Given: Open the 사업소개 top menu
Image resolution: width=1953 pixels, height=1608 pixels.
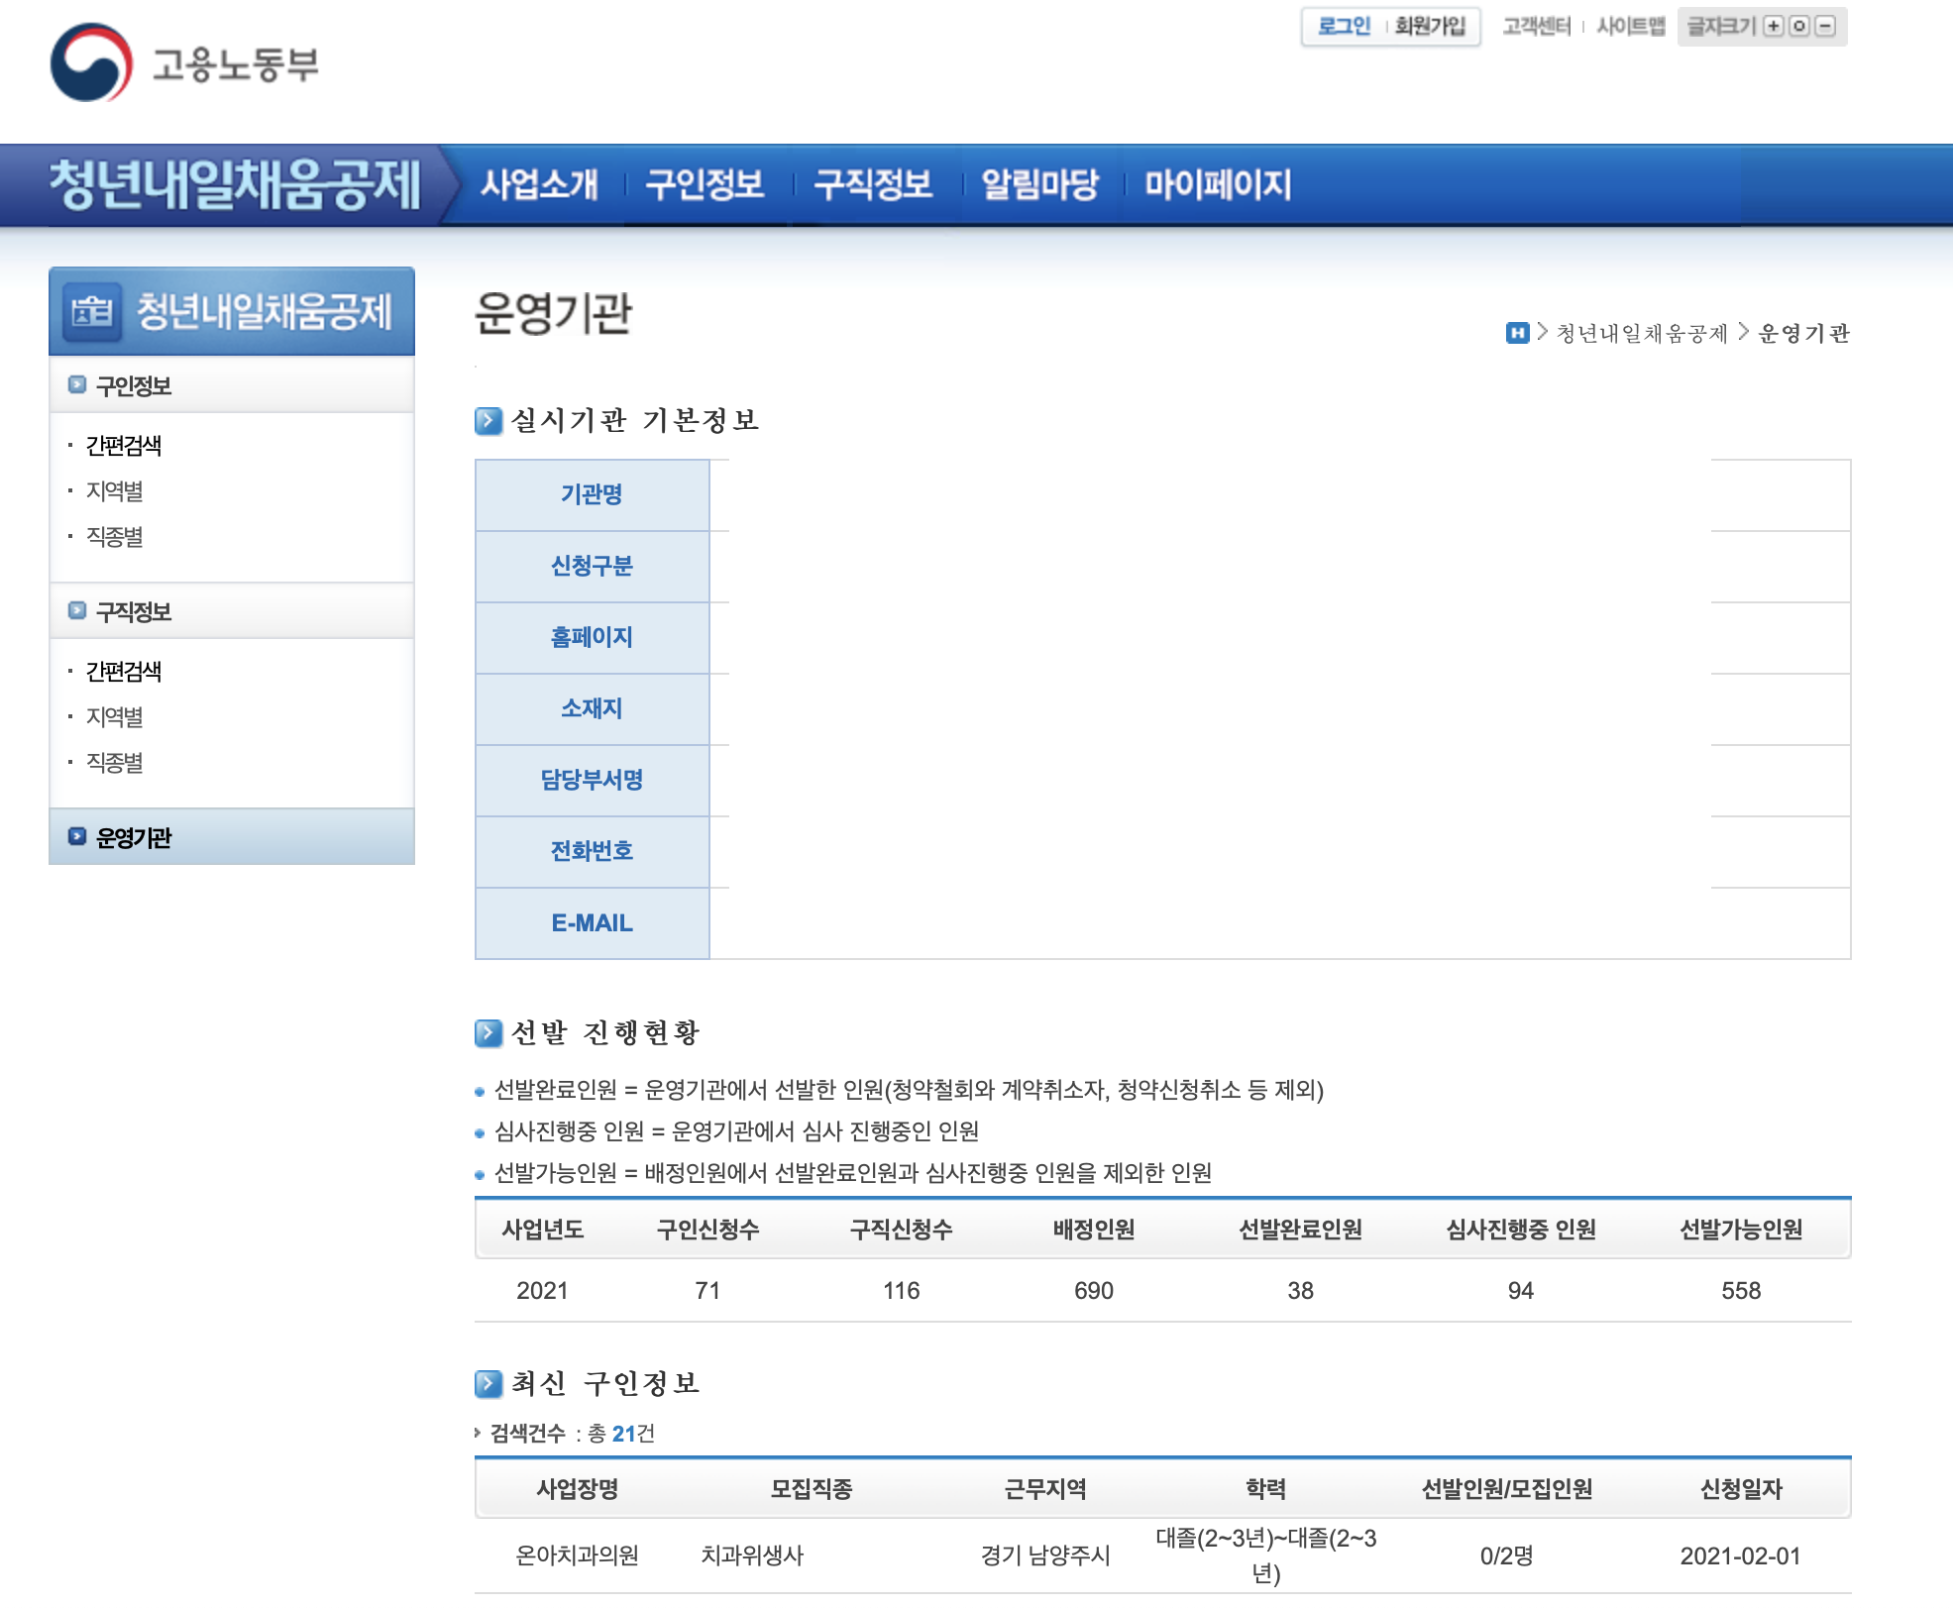Looking at the screenshot, I should pos(539,184).
